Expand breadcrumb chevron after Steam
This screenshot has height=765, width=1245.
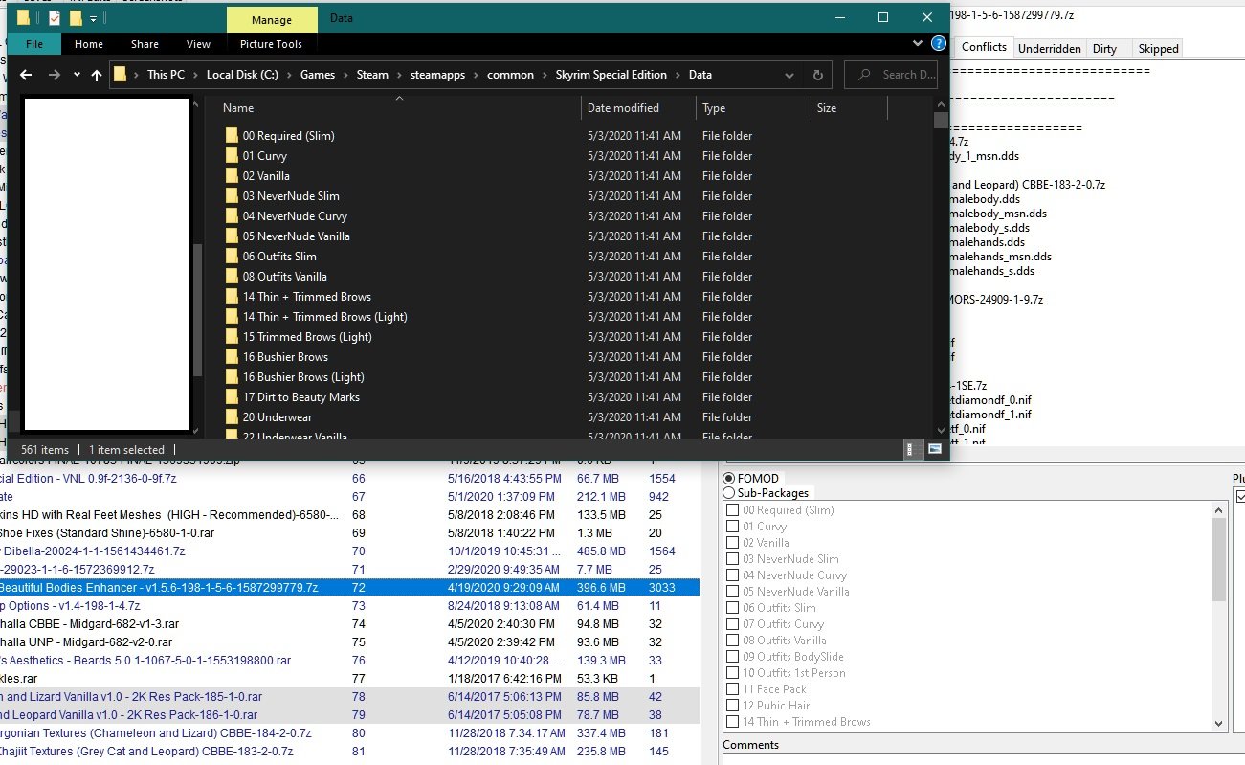[399, 75]
